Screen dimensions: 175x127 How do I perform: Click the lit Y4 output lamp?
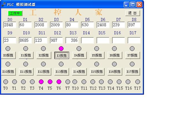(41, 82)
